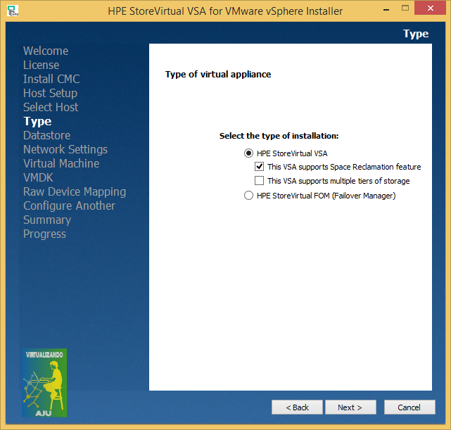Uncheck the Space Reclamation feature checkbox

(x=260, y=167)
